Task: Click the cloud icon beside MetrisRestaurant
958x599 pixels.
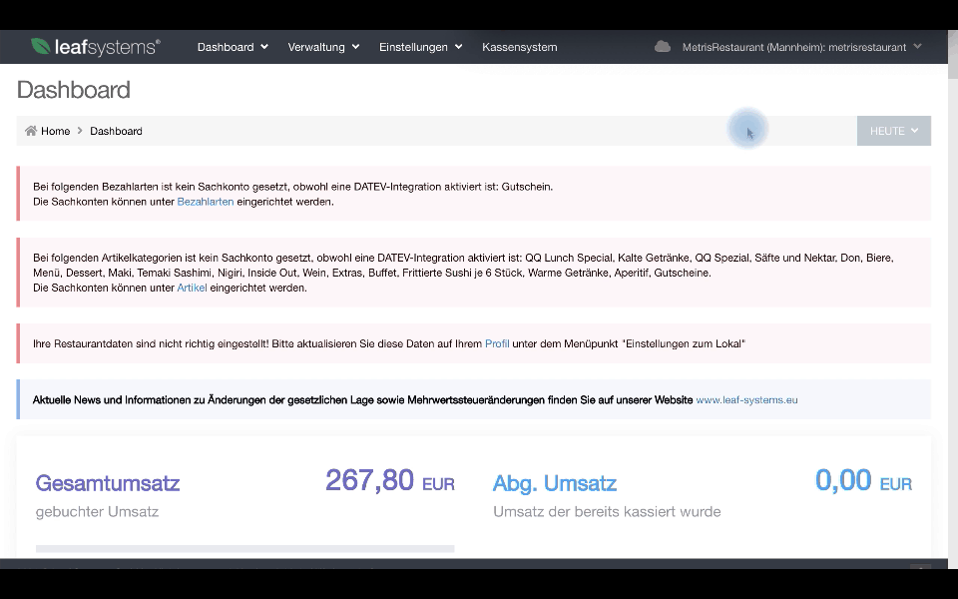Action: pos(662,45)
